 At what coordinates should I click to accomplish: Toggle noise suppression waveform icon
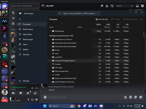32,88
